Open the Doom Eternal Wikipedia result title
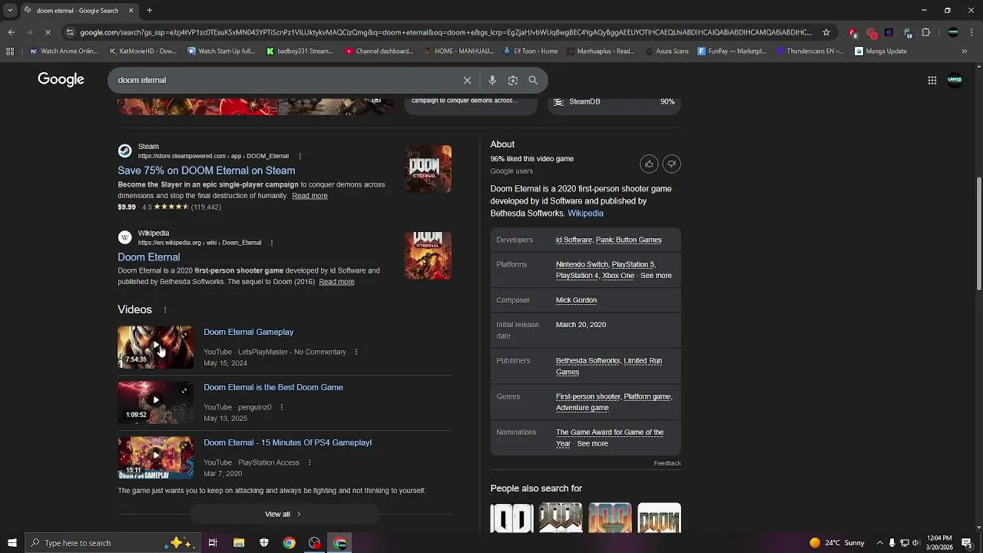The image size is (983, 553). tap(148, 257)
